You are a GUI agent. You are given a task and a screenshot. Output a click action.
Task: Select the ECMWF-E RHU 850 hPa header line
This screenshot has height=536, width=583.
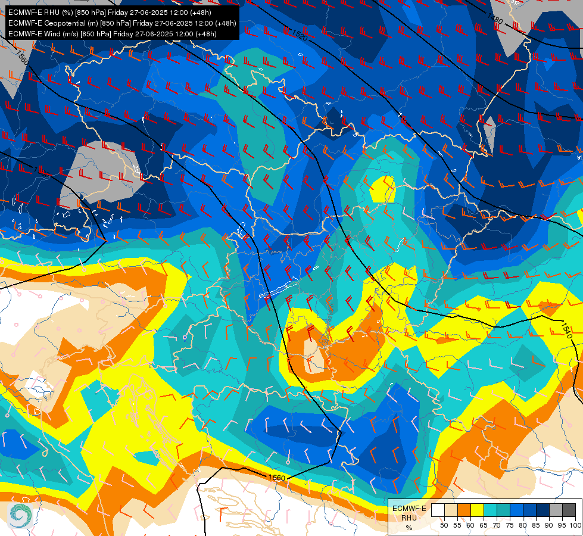(x=110, y=13)
